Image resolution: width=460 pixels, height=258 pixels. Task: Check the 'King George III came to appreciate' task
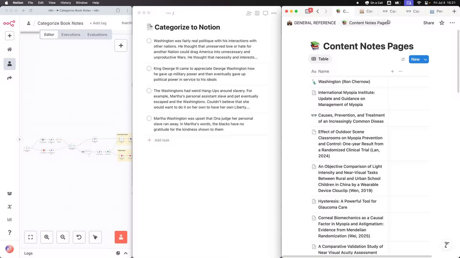click(149, 68)
